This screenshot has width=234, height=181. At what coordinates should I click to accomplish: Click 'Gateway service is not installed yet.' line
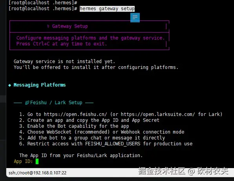(x=64, y=62)
